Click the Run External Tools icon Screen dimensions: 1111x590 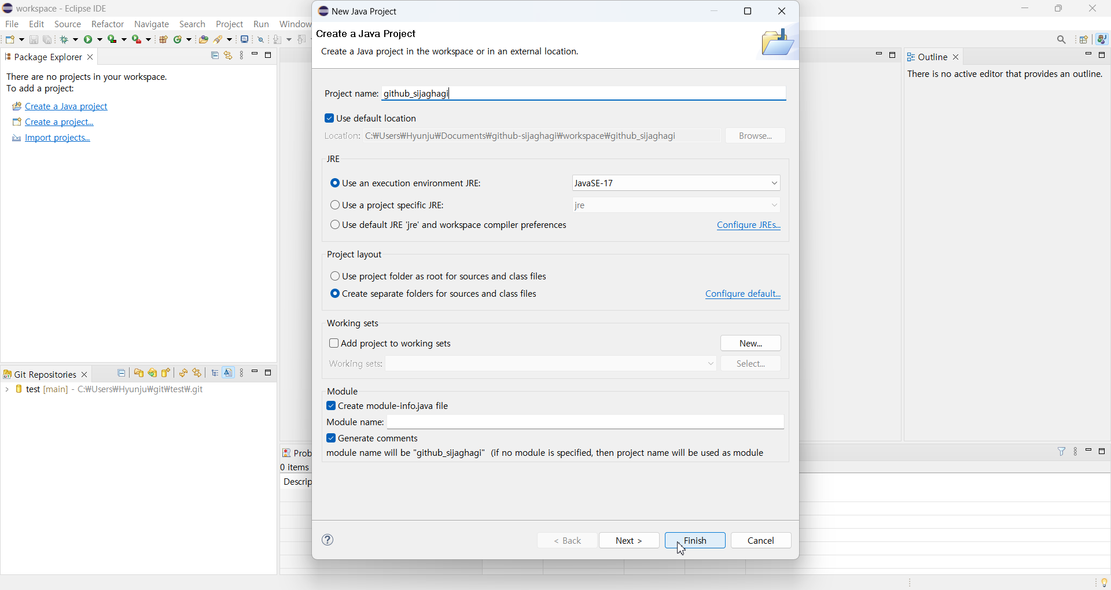pyautogui.click(x=137, y=40)
